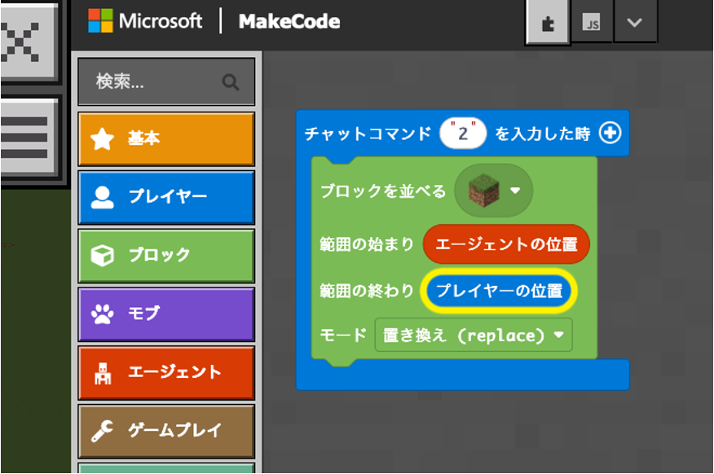Switch to JavaScript editor view
Image resolution: width=714 pixels, height=474 pixels.
(592, 22)
